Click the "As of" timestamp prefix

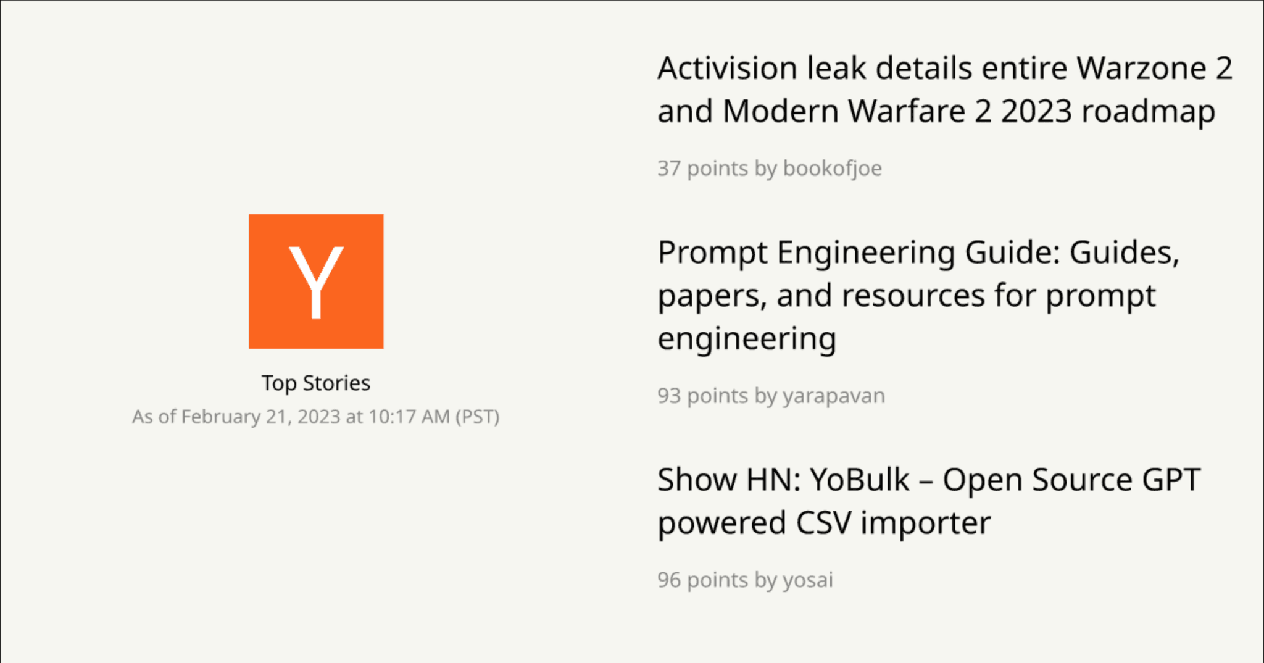154,417
